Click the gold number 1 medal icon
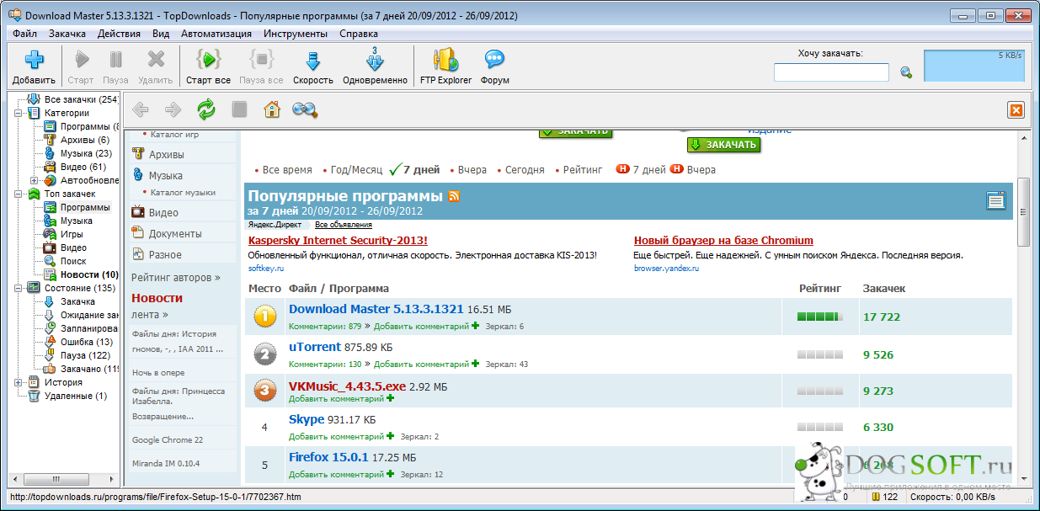The height and width of the screenshot is (511, 1040). 264,317
